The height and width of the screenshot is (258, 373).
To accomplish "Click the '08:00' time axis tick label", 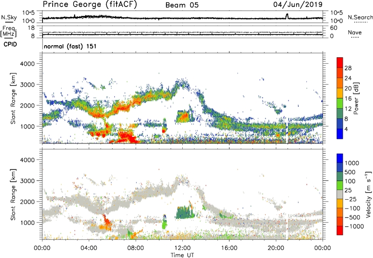I will point(135,248).
